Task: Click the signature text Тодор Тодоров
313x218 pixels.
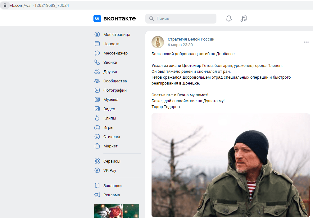Action: (x=166, y=107)
